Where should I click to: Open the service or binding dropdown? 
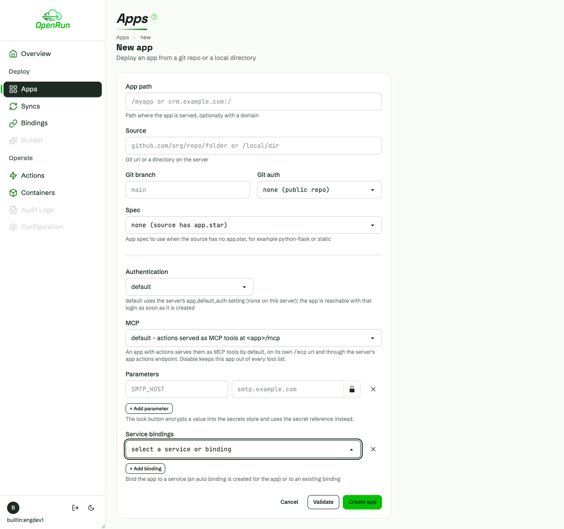[243, 449]
